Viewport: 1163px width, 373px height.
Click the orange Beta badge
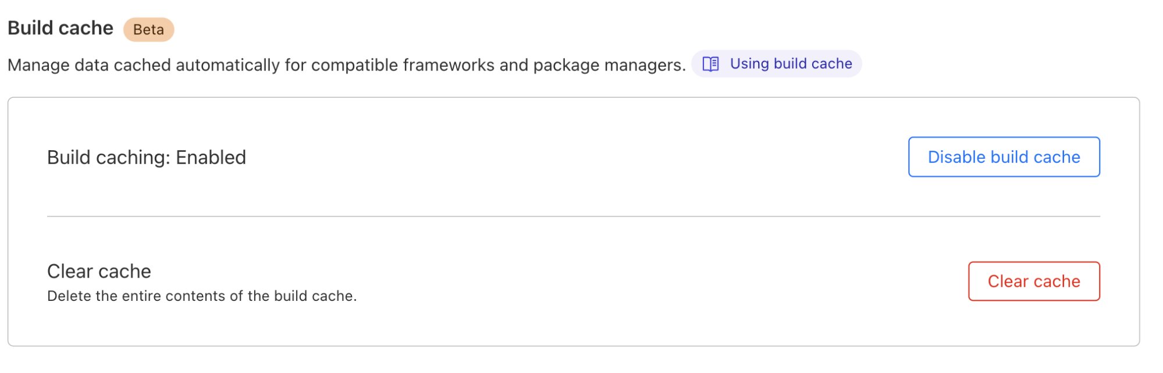(148, 30)
